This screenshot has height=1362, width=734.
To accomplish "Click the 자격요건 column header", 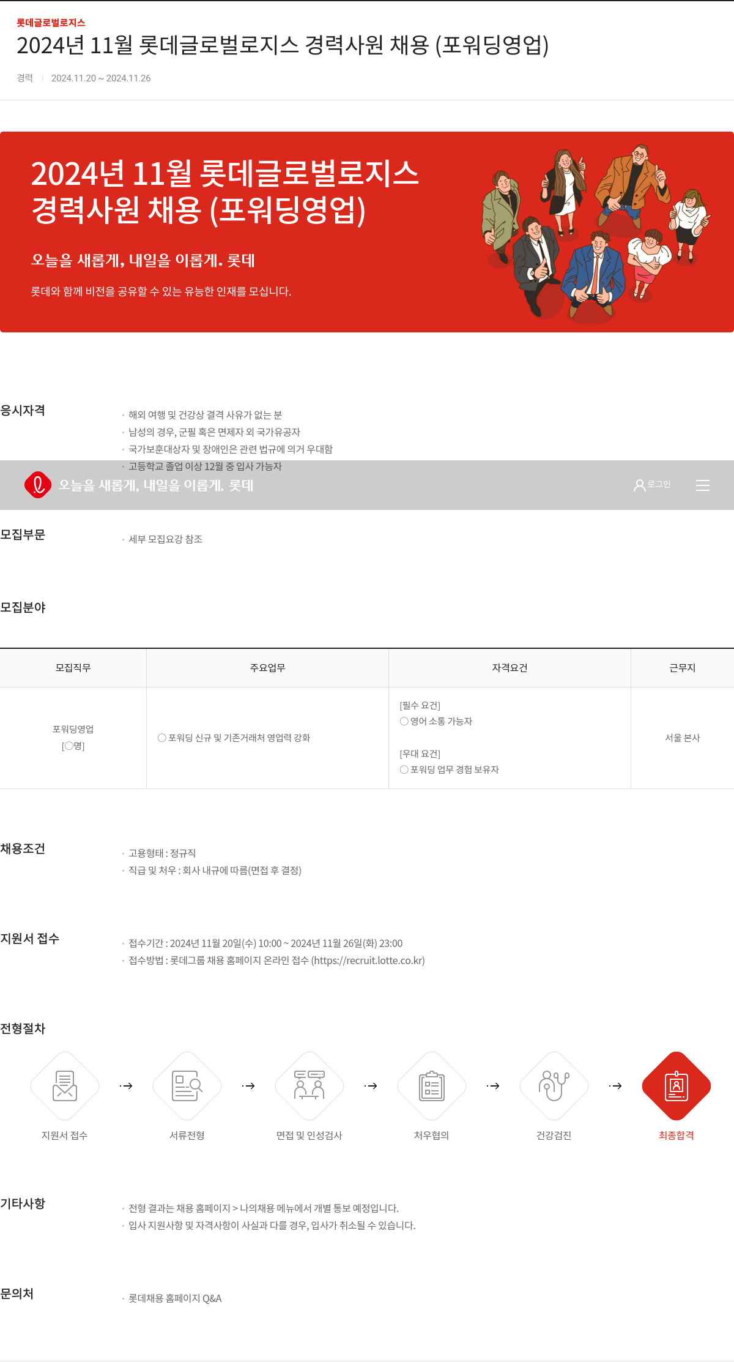I will (x=510, y=668).
